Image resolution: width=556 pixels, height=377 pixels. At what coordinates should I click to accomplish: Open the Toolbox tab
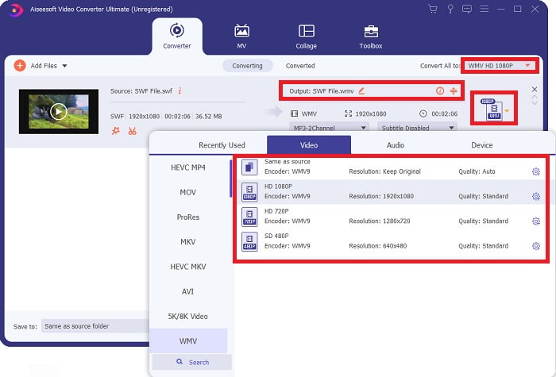click(371, 37)
